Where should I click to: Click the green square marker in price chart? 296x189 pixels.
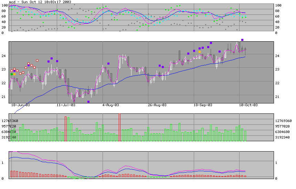(x=12, y=74)
